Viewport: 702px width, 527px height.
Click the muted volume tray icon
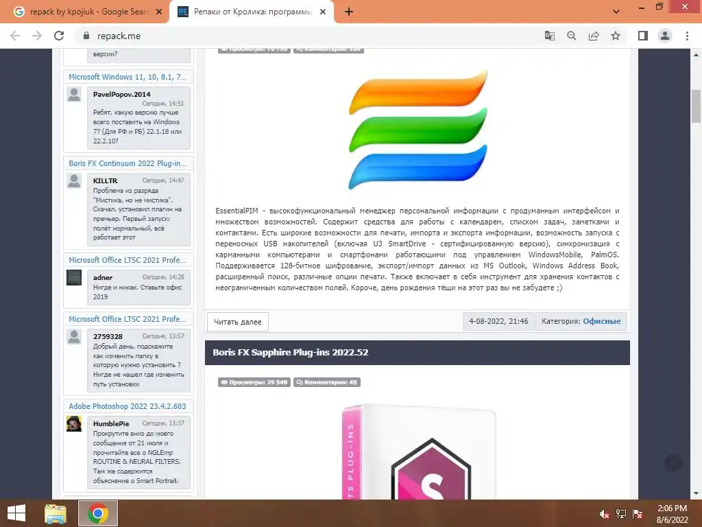tap(604, 514)
